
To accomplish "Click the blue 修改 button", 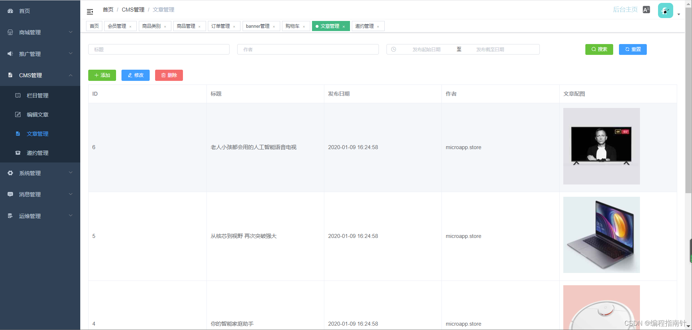I will pos(136,75).
